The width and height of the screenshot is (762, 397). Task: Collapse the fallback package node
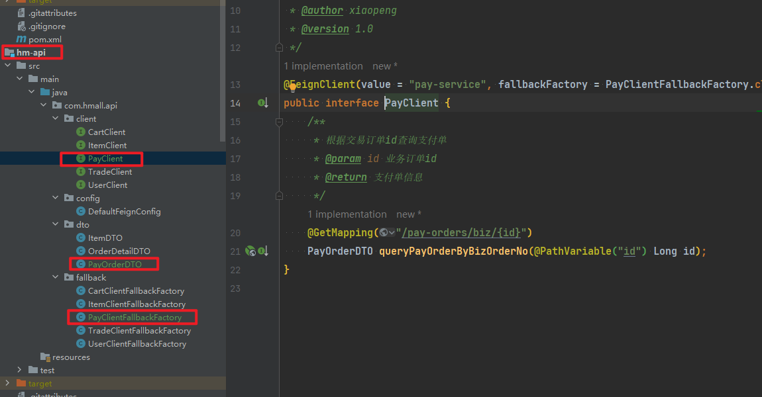tap(56, 278)
